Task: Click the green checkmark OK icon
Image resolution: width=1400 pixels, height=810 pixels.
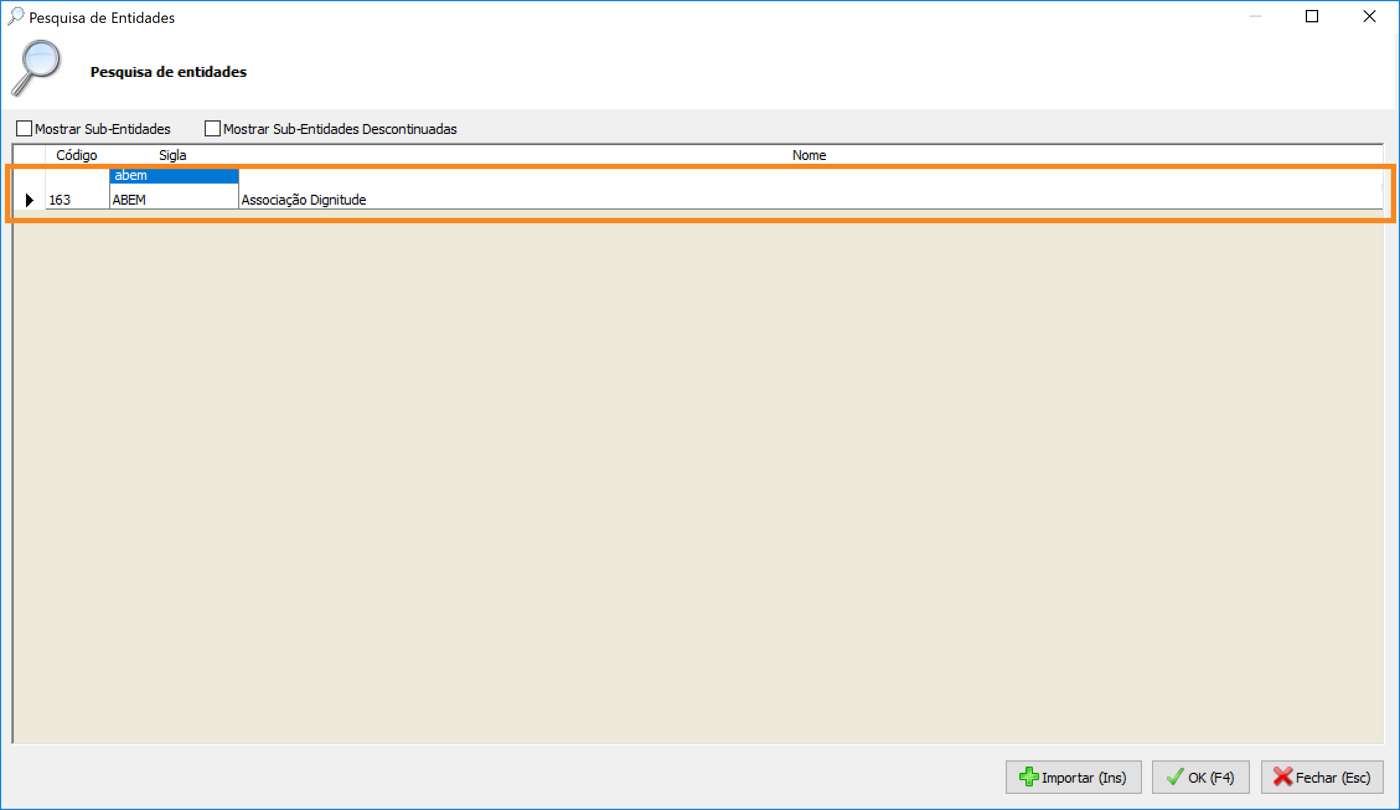Action: [1174, 777]
